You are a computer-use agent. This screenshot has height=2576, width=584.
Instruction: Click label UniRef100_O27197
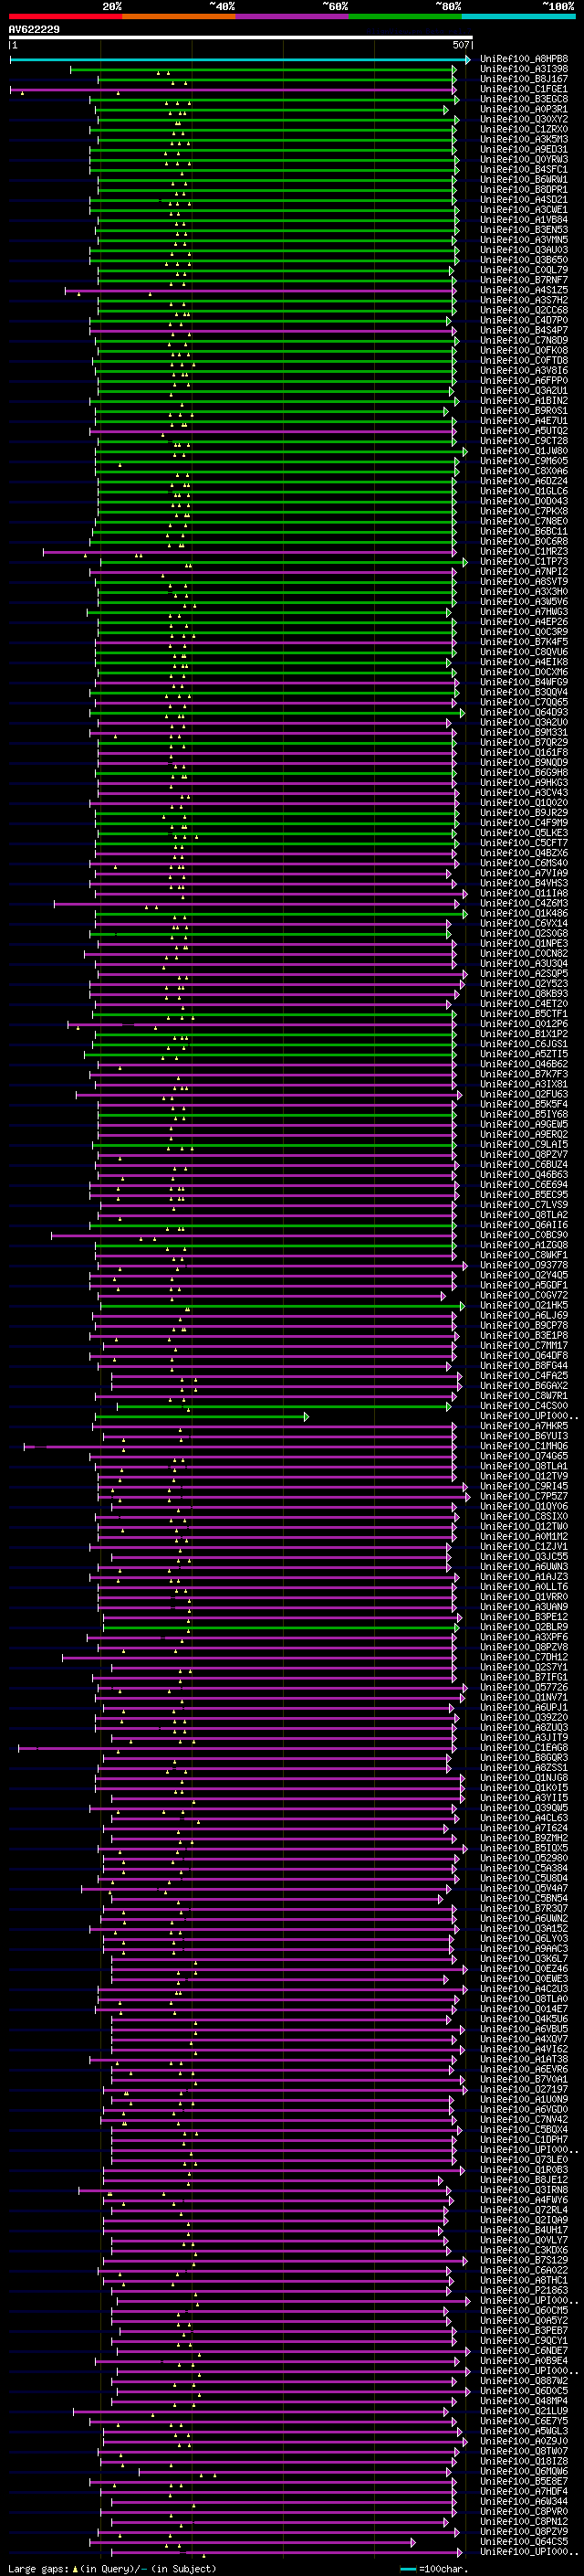pyautogui.click(x=524, y=2091)
